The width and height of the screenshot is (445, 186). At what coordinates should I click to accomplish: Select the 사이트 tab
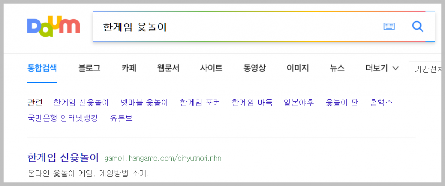point(211,68)
